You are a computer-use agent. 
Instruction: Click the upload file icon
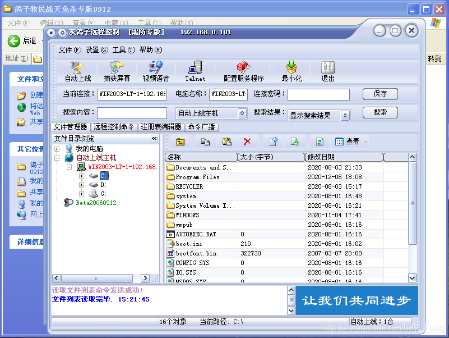click(x=274, y=141)
